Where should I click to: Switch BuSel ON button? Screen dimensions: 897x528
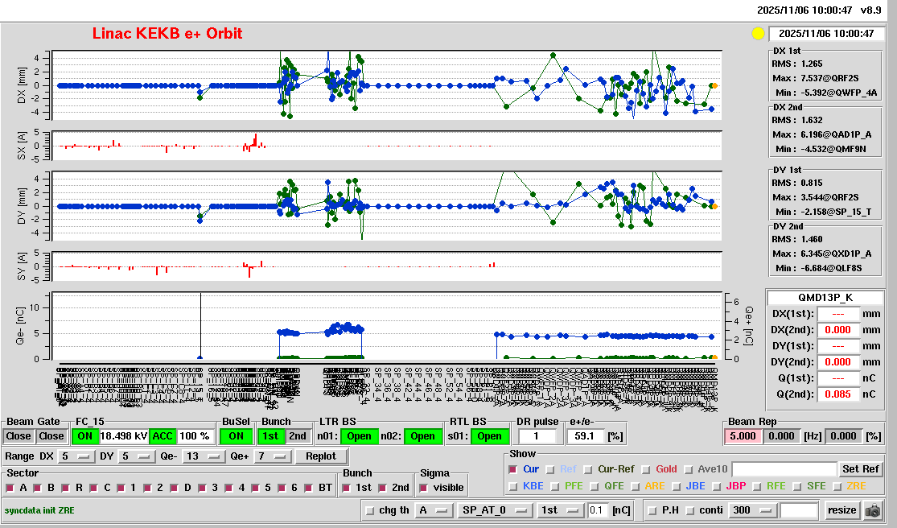coord(235,436)
